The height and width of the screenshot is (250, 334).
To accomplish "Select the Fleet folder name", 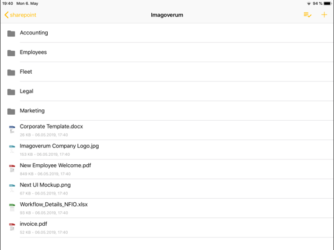I will [x=26, y=72].
